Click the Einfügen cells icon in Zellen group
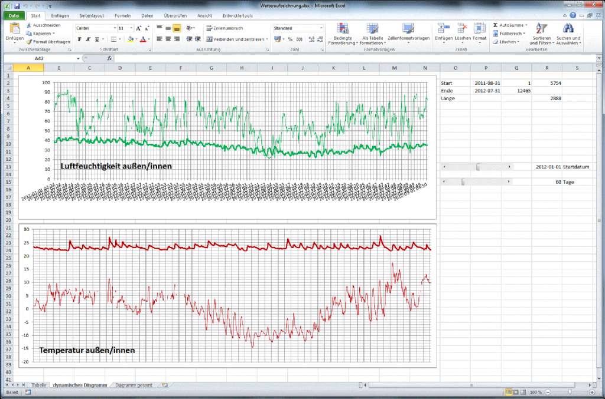This screenshot has height=399, width=605. click(x=443, y=28)
